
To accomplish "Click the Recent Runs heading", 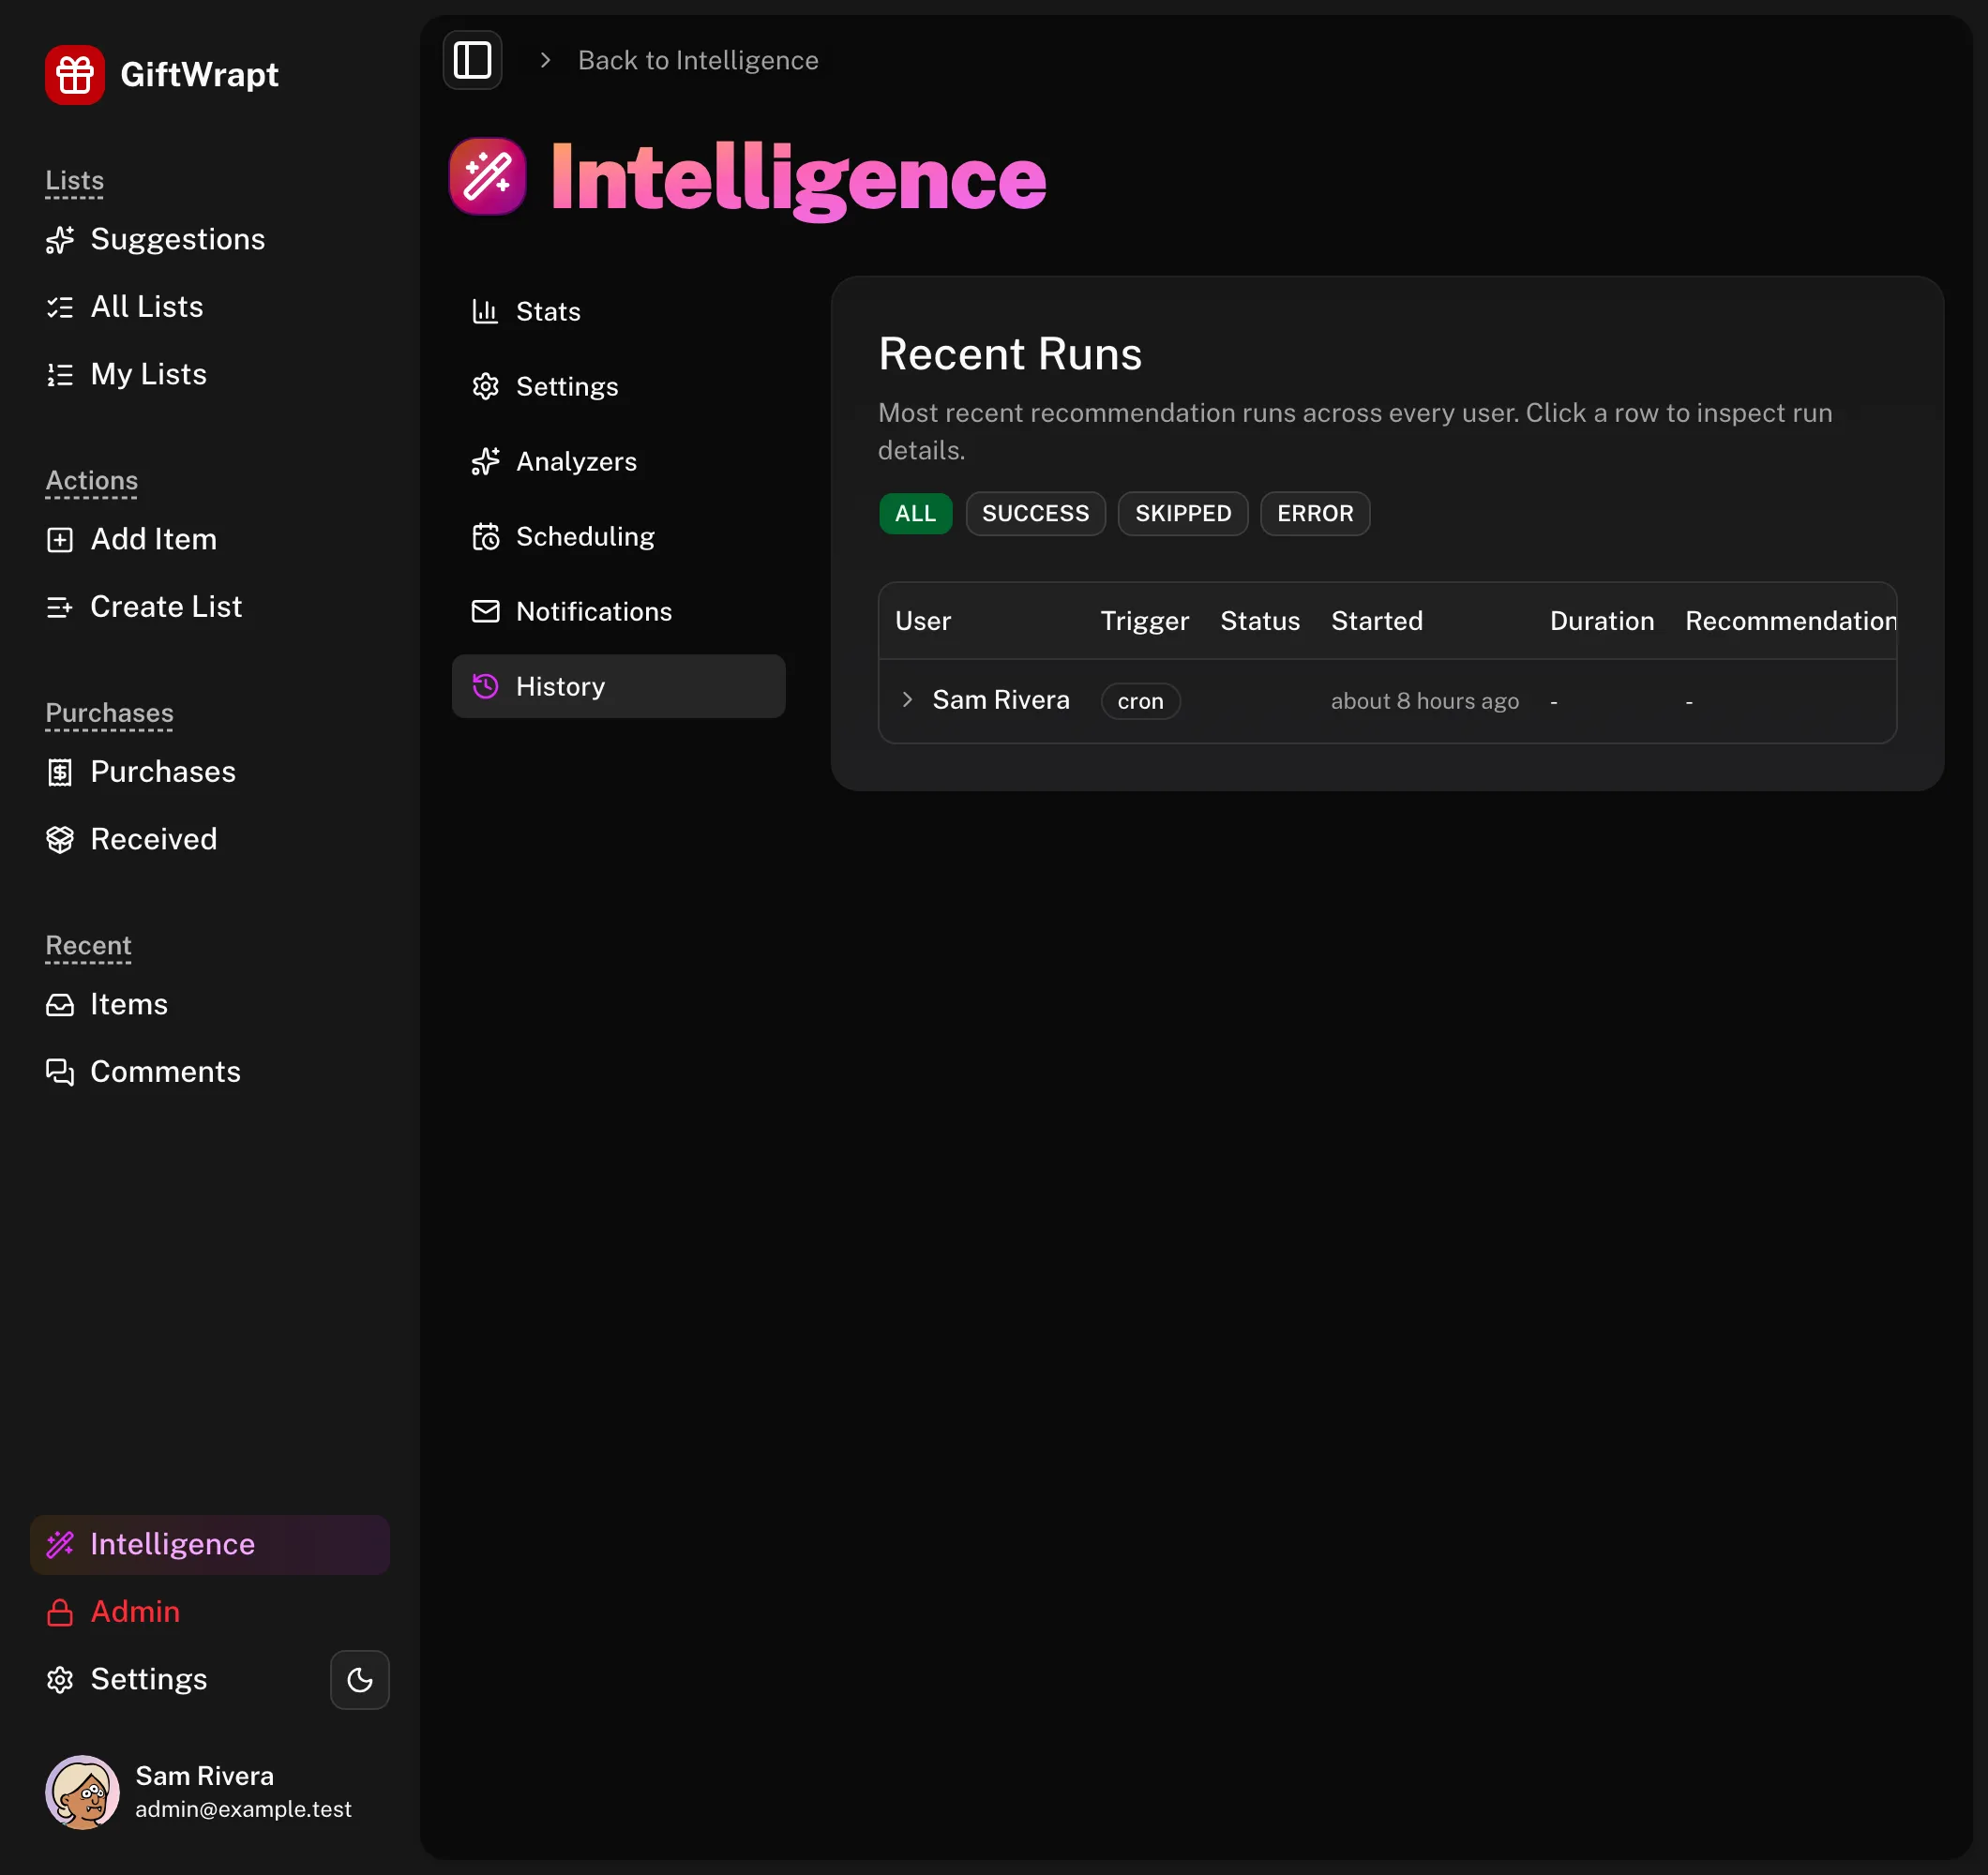I will click(1010, 354).
